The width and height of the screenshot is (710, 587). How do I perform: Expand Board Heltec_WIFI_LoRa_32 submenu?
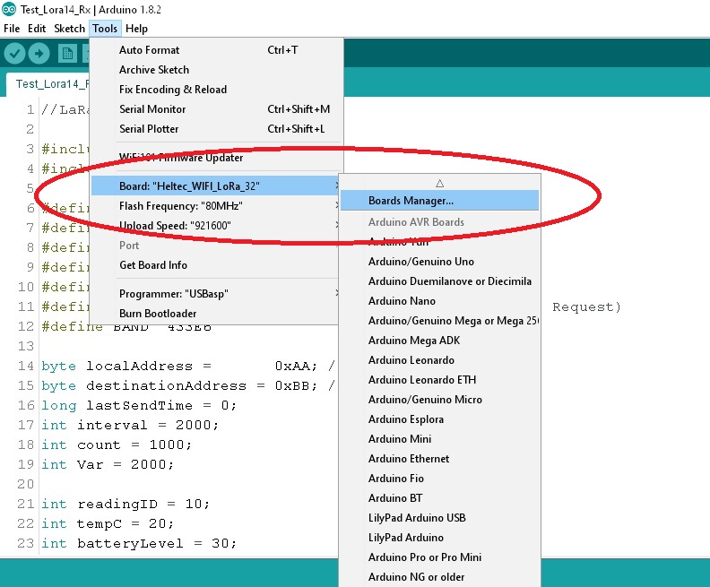(x=215, y=186)
